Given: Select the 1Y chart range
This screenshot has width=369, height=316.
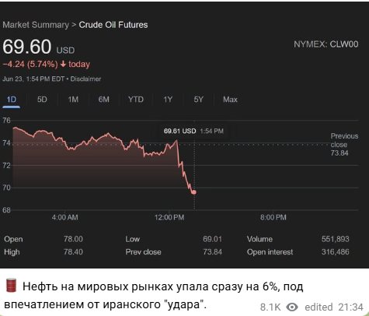Looking at the screenshot, I should pyautogui.click(x=168, y=100).
